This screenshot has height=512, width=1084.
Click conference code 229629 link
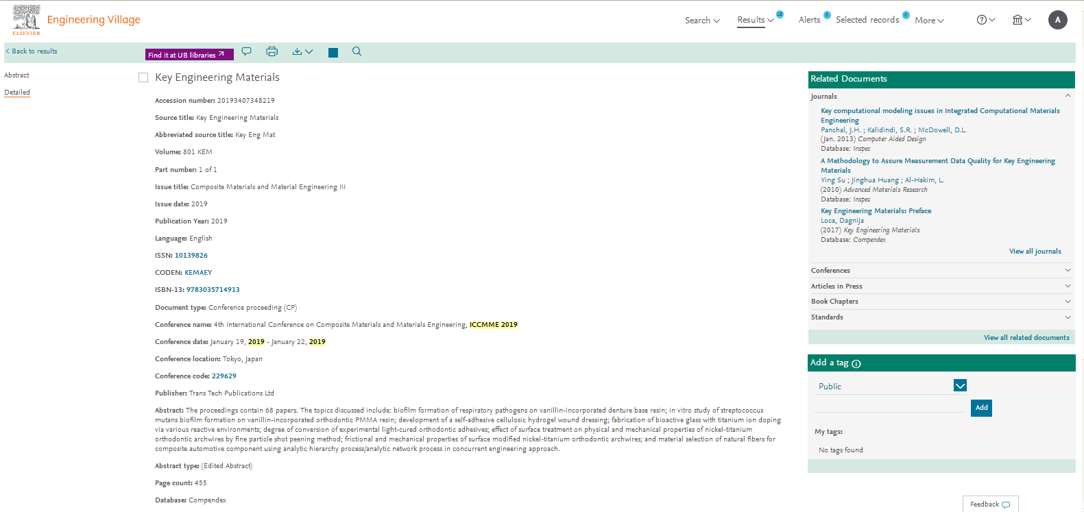224,376
